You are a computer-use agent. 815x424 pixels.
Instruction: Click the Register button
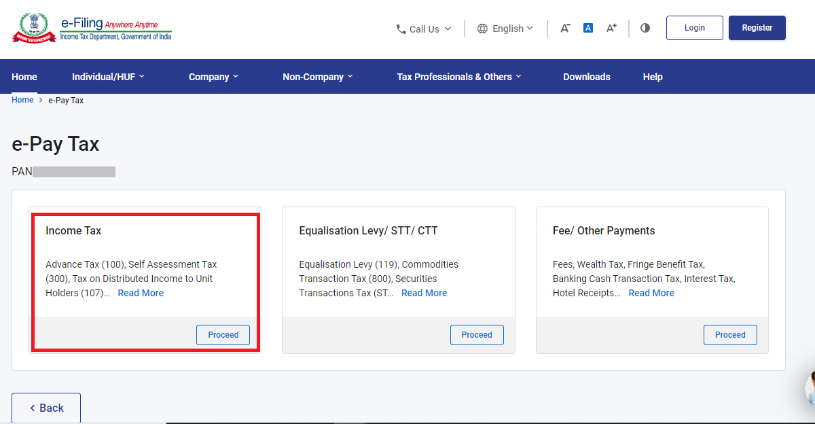(757, 27)
